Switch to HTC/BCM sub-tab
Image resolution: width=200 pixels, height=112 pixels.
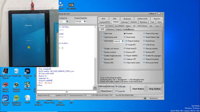click(109, 26)
